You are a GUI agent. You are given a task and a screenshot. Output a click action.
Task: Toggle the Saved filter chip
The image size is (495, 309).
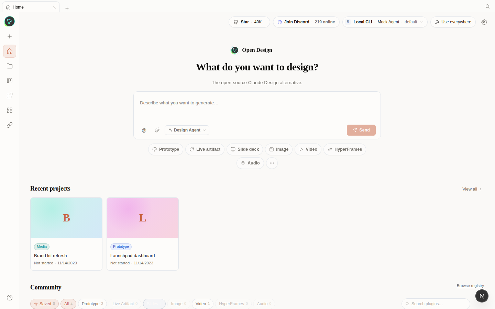point(45,304)
